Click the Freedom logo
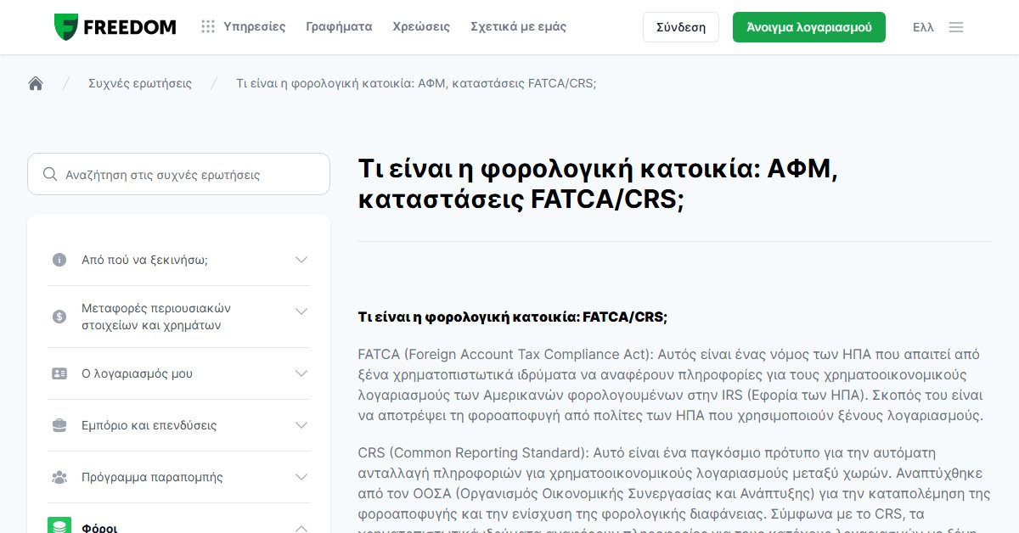 pyautogui.click(x=115, y=27)
